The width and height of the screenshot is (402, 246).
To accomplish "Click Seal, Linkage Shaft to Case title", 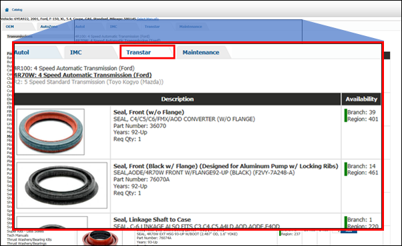I will click(152, 219).
